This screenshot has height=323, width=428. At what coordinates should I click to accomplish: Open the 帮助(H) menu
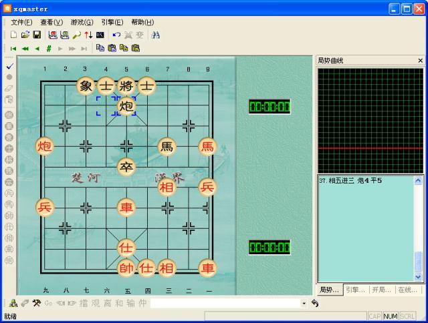pyautogui.click(x=142, y=22)
